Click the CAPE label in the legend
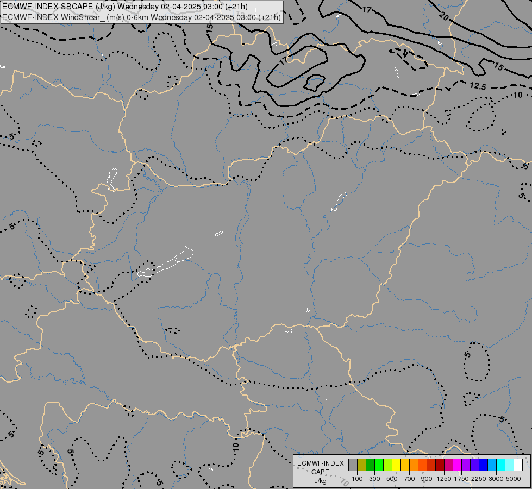The image size is (532, 489). point(320,472)
